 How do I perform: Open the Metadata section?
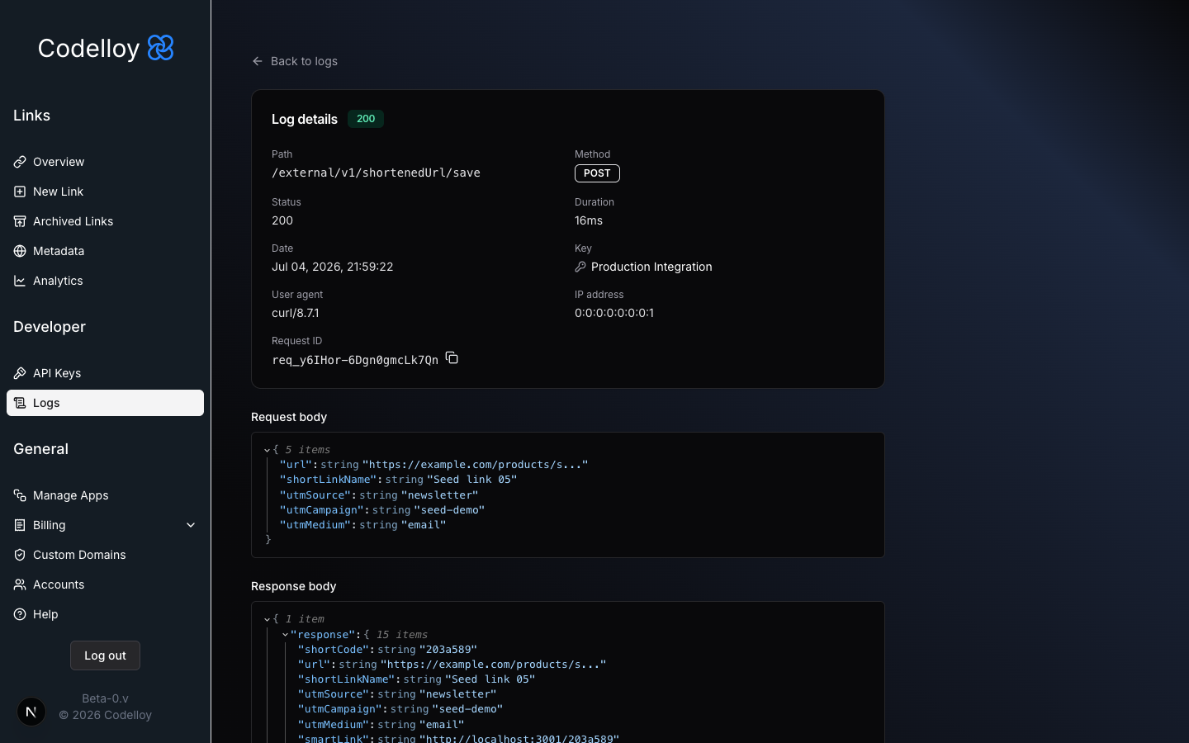click(105, 251)
